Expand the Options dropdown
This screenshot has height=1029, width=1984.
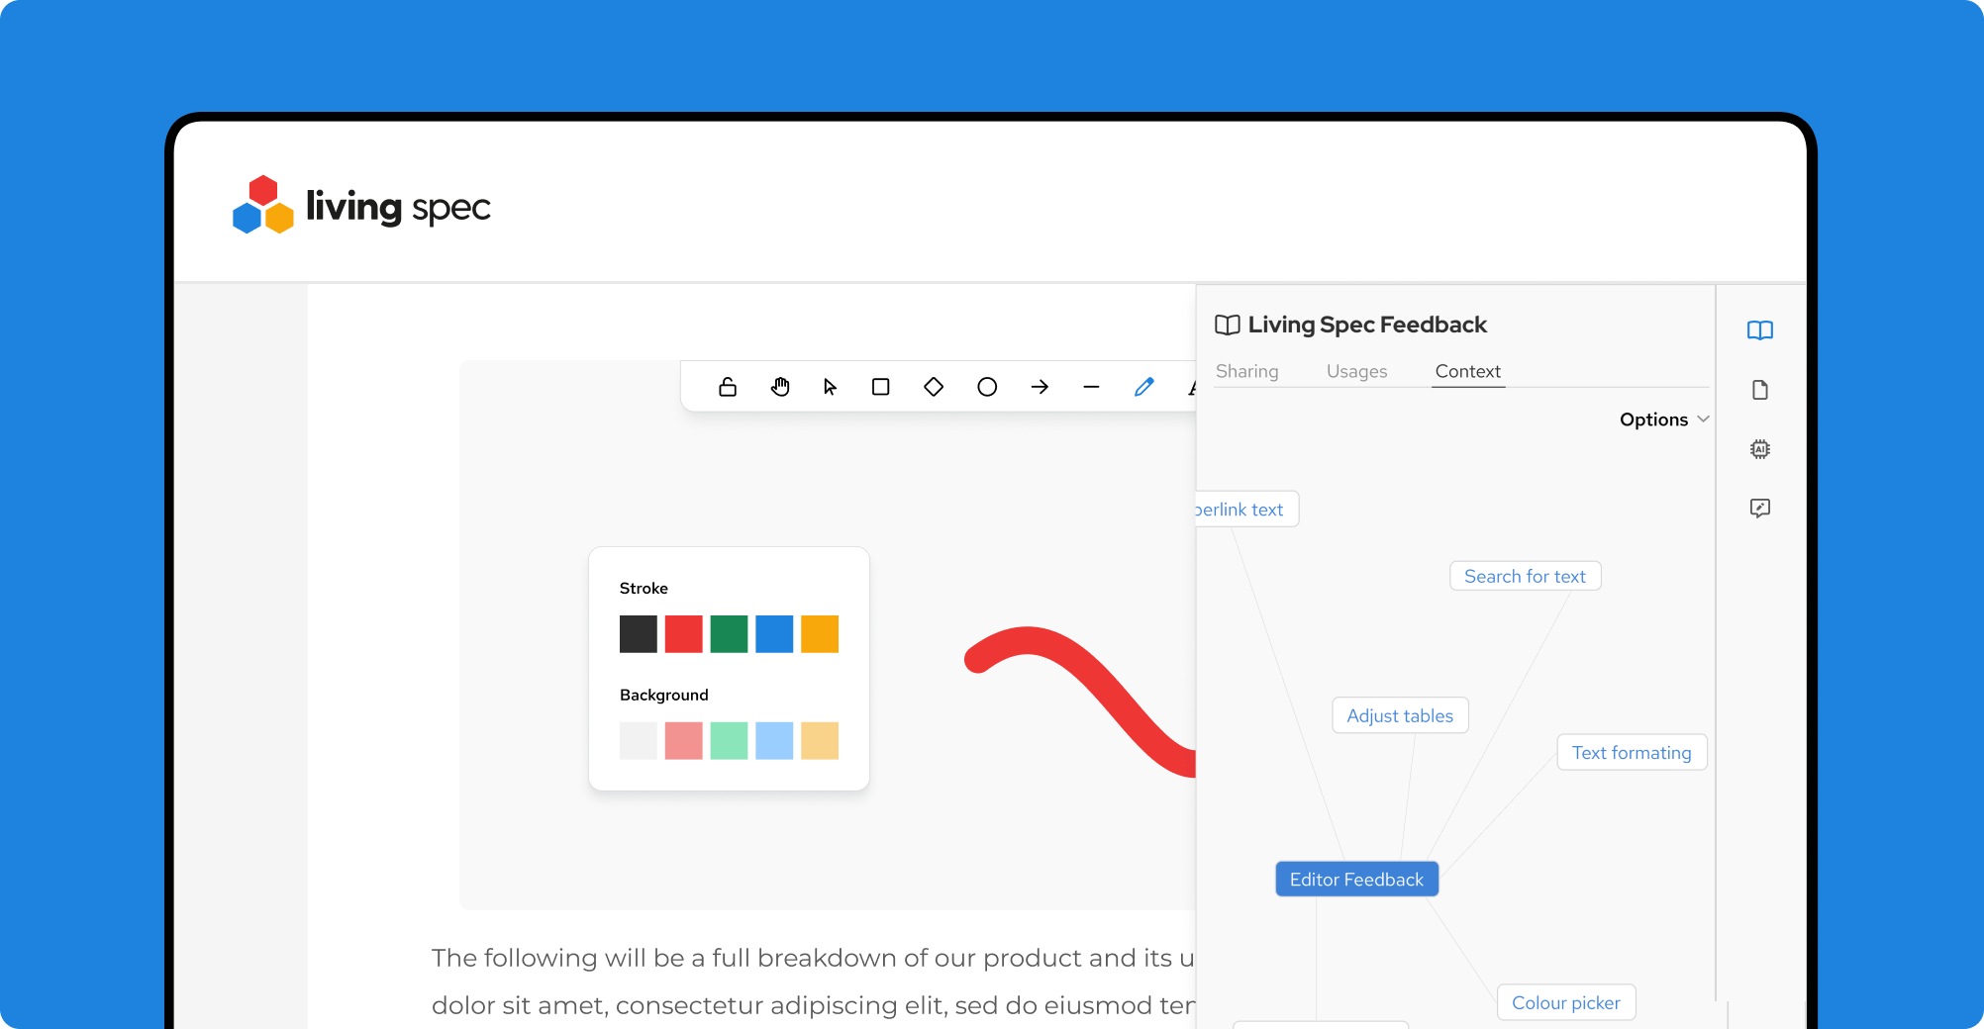pos(1663,420)
